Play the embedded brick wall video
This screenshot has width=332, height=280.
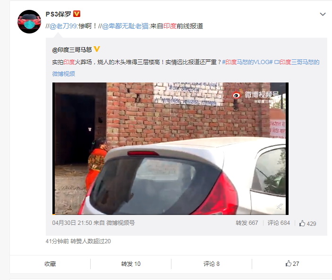[x=170, y=148]
